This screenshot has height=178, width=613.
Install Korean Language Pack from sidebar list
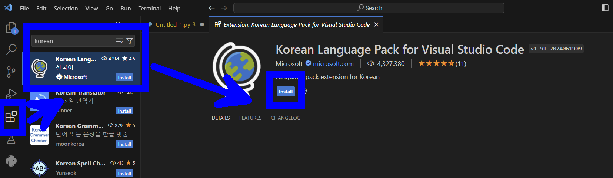tap(124, 78)
